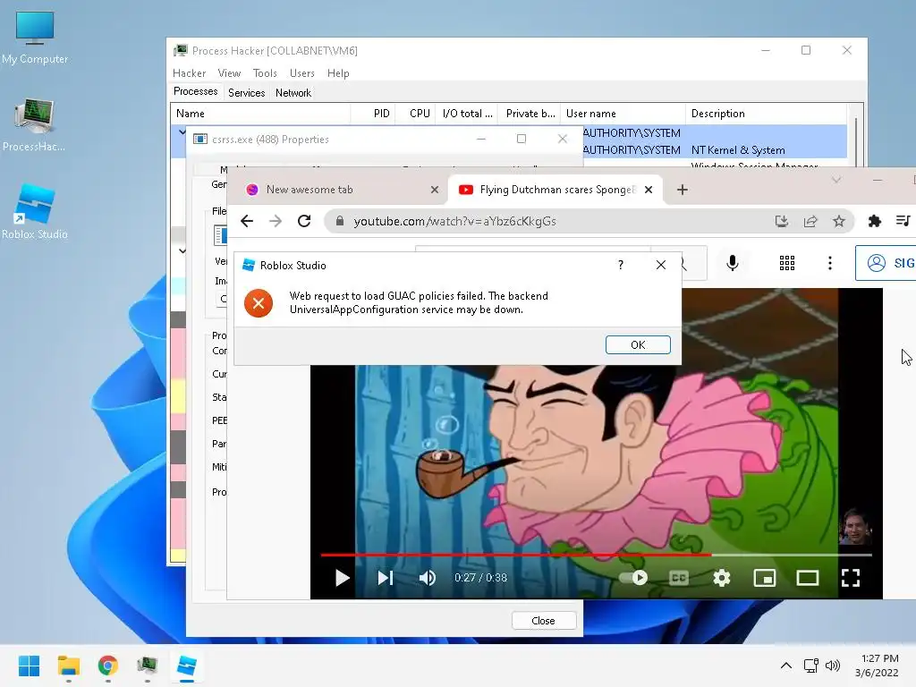Enter fullscreen video mode
This screenshot has width=916, height=687.
[x=851, y=578]
